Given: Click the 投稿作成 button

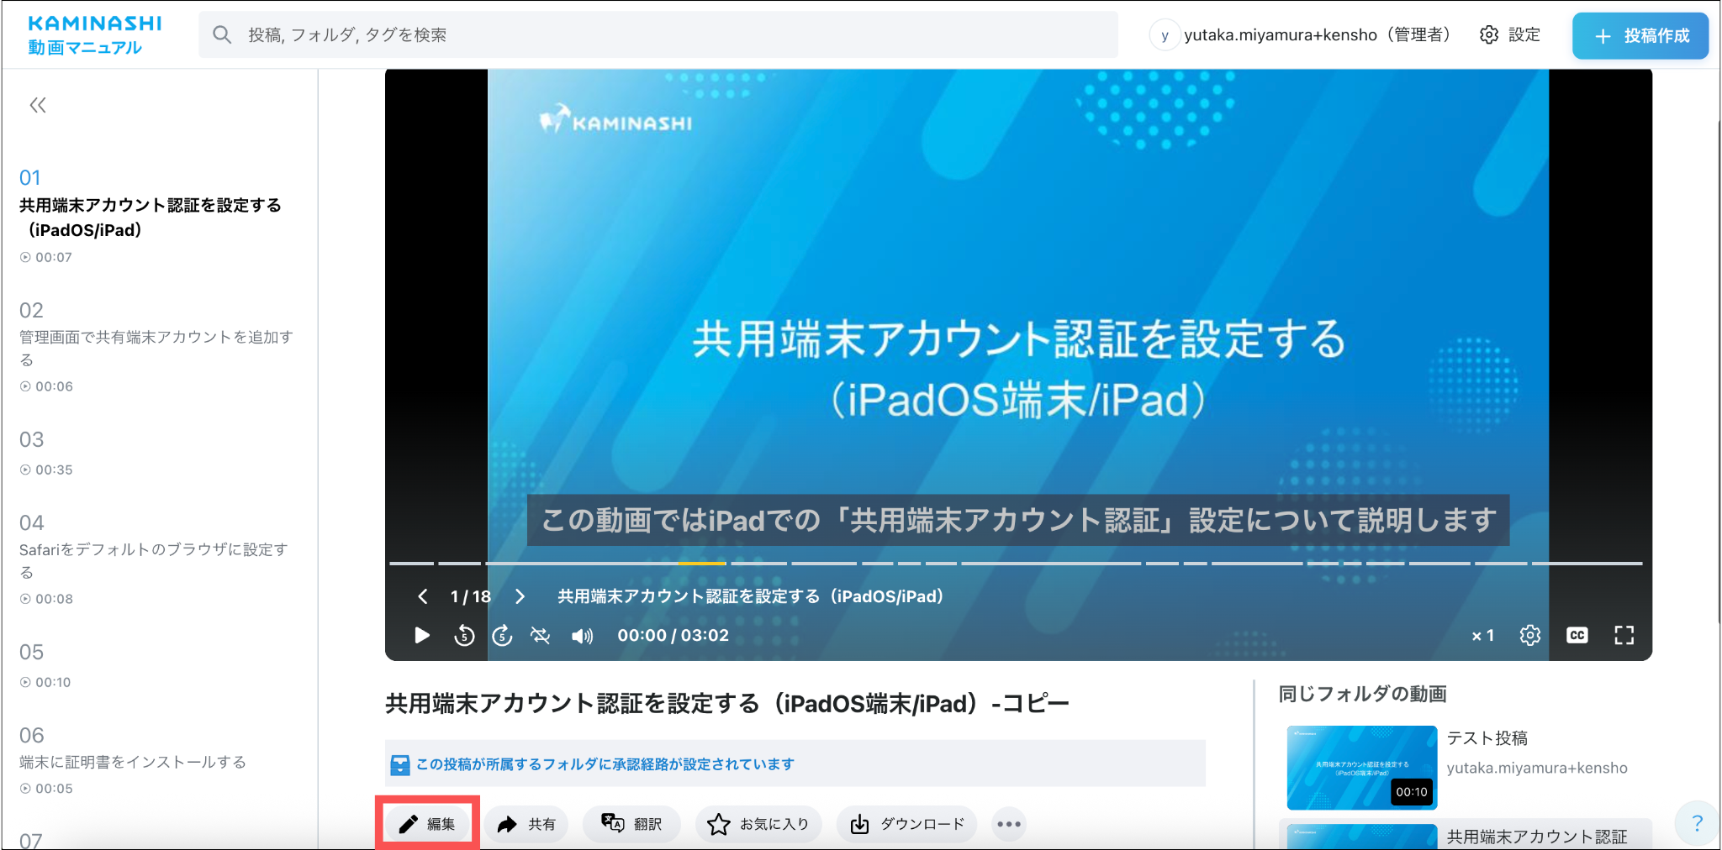Looking at the screenshot, I should click(1640, 35).
